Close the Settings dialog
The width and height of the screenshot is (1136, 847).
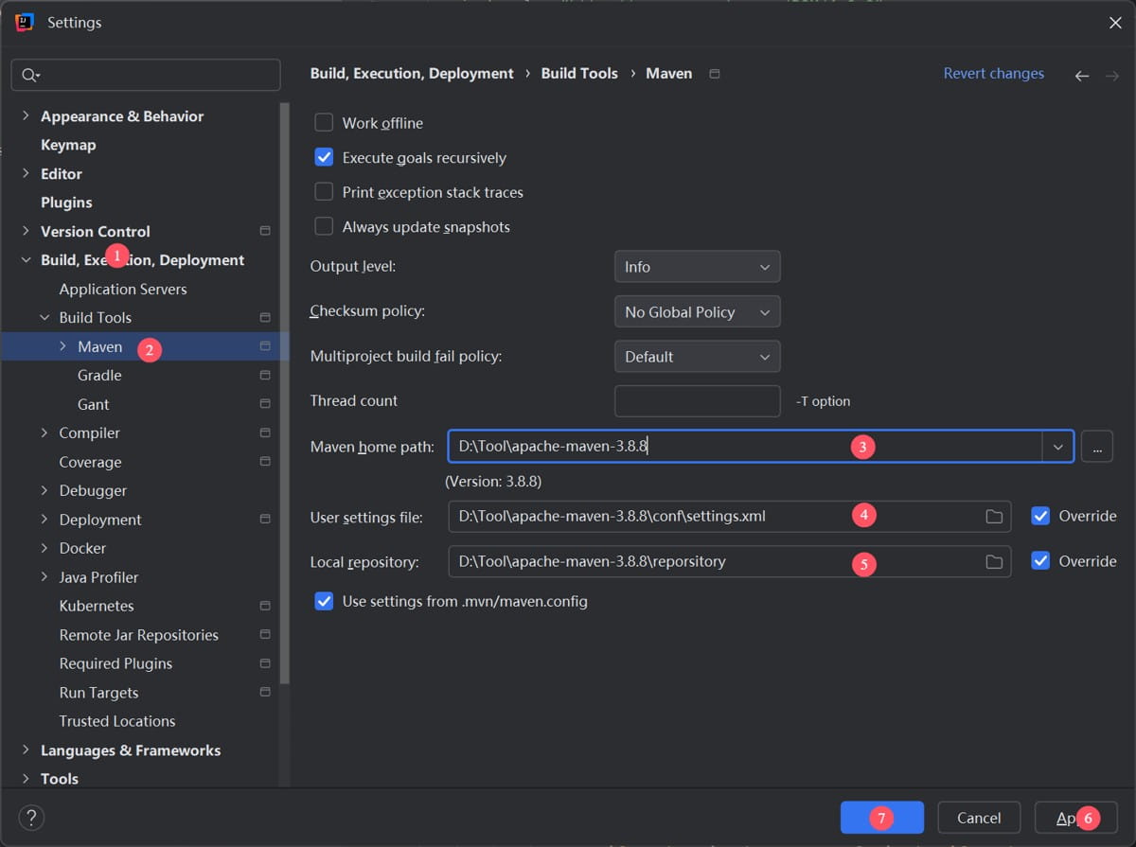[x=1115, y=23]
